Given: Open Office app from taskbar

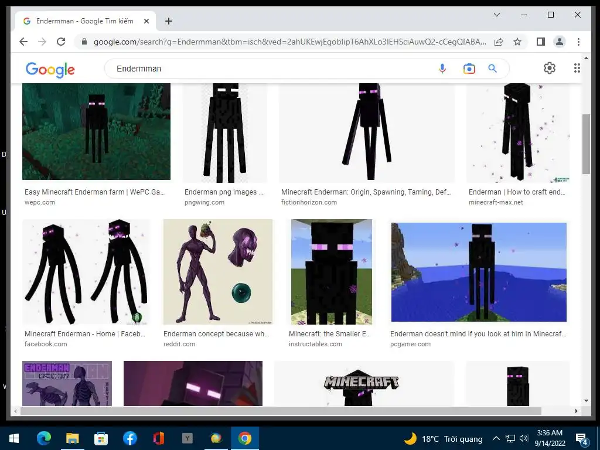Looking at the screenshot, I should 158,438.
